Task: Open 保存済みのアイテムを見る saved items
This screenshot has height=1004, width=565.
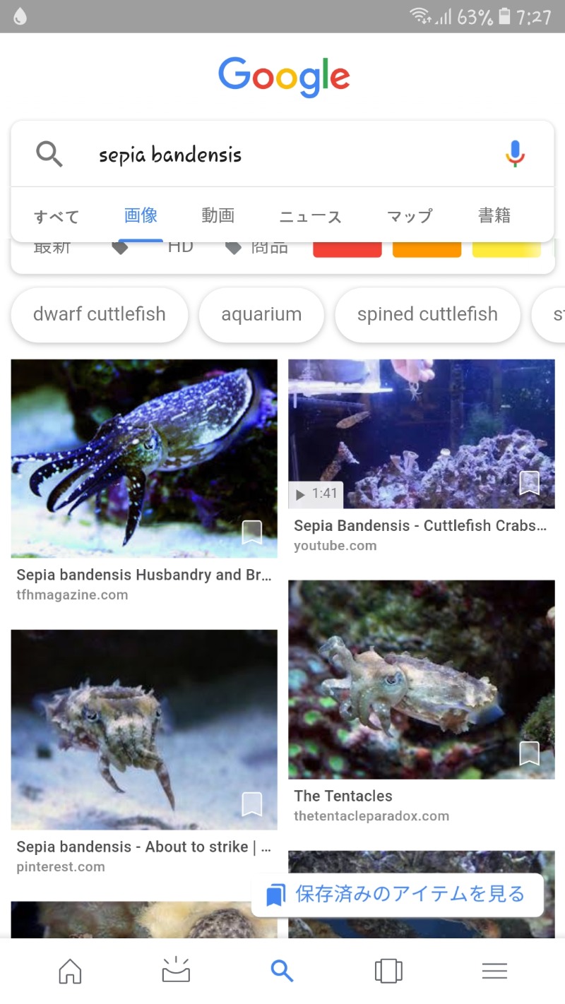Action: (398, 895)
